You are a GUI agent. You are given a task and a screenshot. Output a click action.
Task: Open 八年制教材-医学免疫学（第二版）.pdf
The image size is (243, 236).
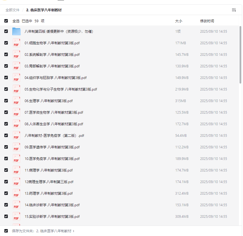pyautogui.click(x=54, y=136)
